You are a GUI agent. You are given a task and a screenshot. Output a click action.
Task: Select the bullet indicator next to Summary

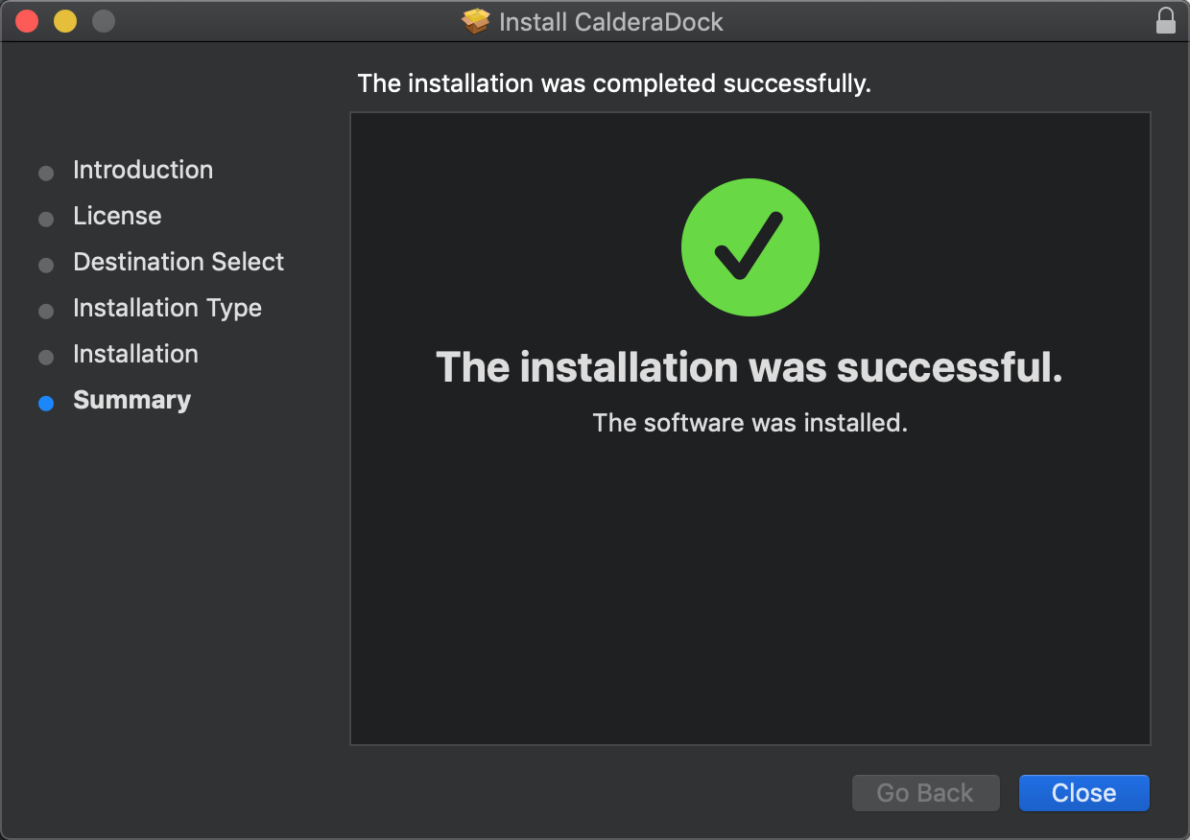(45, 404)
